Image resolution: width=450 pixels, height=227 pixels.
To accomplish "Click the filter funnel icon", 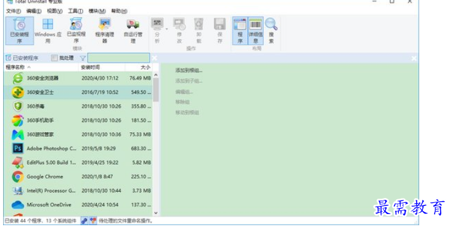I will click(x=83, y=59).
